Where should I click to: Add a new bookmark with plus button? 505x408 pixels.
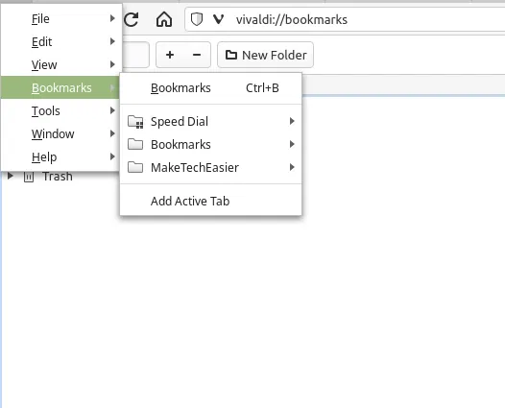(x=170, y=55)
